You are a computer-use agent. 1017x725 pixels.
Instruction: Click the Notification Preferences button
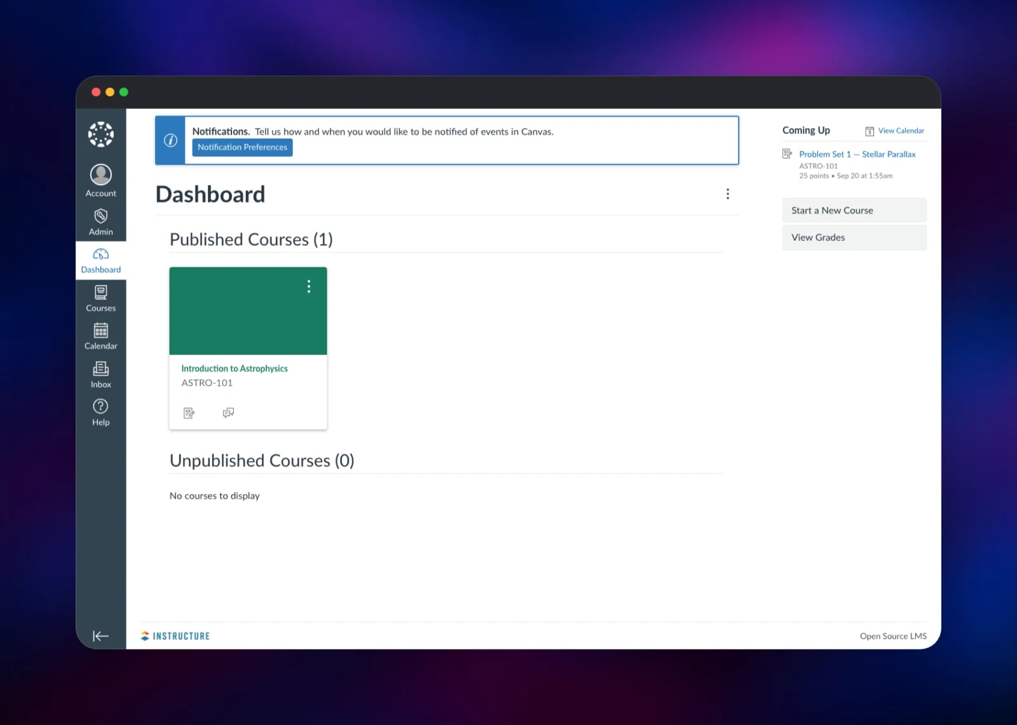[x=242, y=147]
